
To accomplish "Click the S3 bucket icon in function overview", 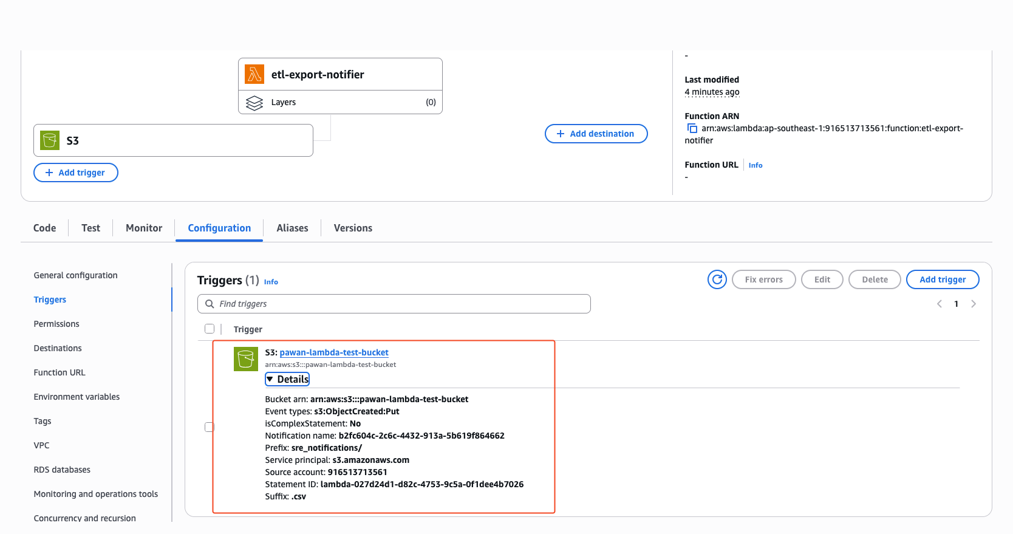I will pos(50,140).
